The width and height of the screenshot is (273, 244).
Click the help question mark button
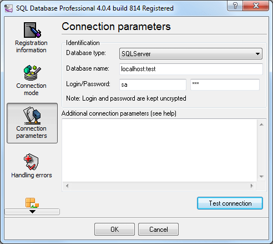point(235,6)
